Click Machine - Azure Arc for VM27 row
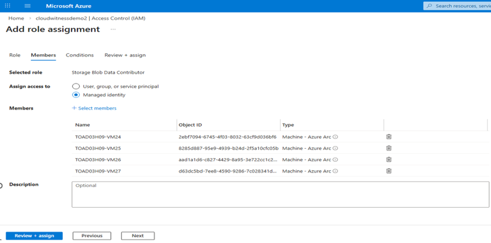Image resolution: width=491 pixels, height=243 pixels. (x=307, y=171)
